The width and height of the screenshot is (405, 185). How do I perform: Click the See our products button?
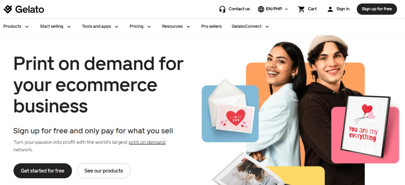point(104,171)
